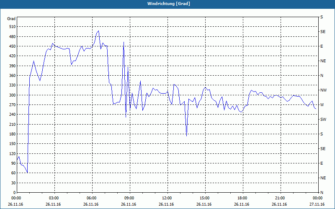This screenshot has width=335, height=209.
Task: Click the 00:00 label above 27.11.16
Action: 317,198
